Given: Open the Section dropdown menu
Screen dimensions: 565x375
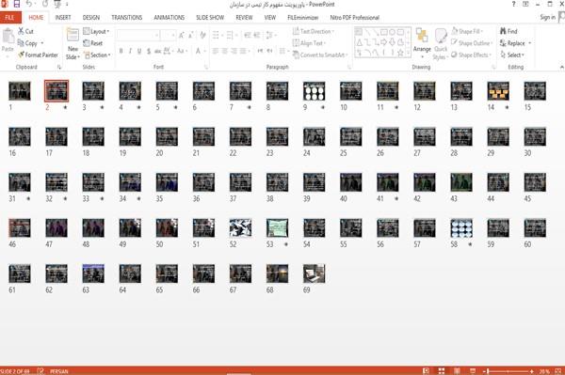Looking at the screenshot, I should [97, 55].
